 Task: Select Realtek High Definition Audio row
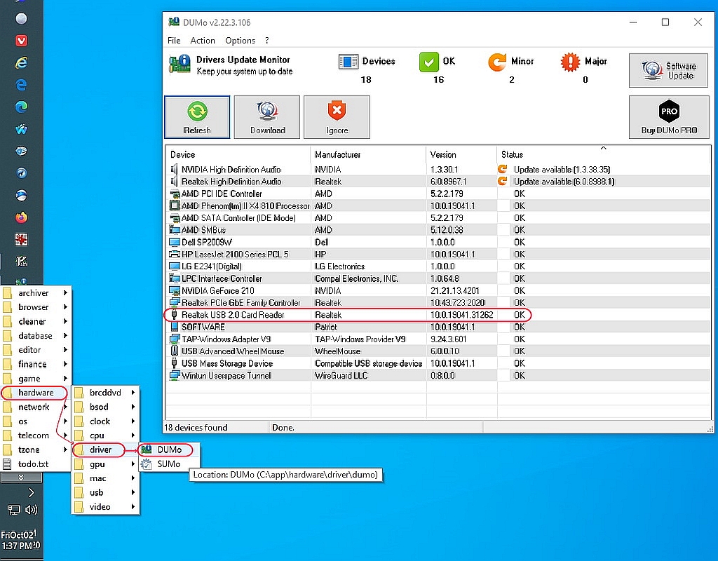coord(438,182)
